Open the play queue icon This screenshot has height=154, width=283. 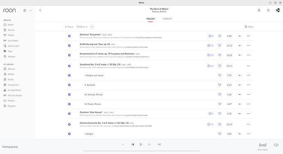(x=160, y=145)
